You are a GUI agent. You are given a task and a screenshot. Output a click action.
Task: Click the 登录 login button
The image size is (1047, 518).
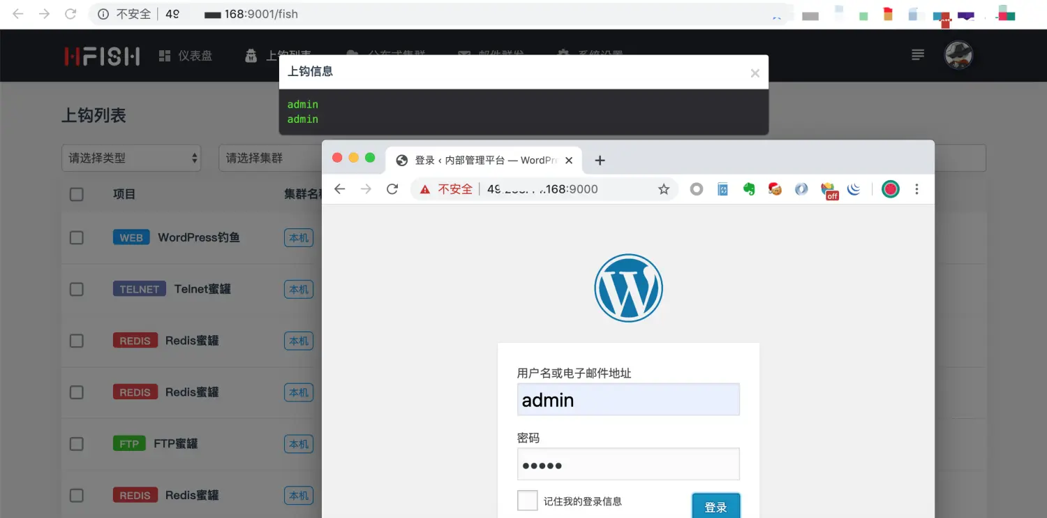tap(716, 506)
